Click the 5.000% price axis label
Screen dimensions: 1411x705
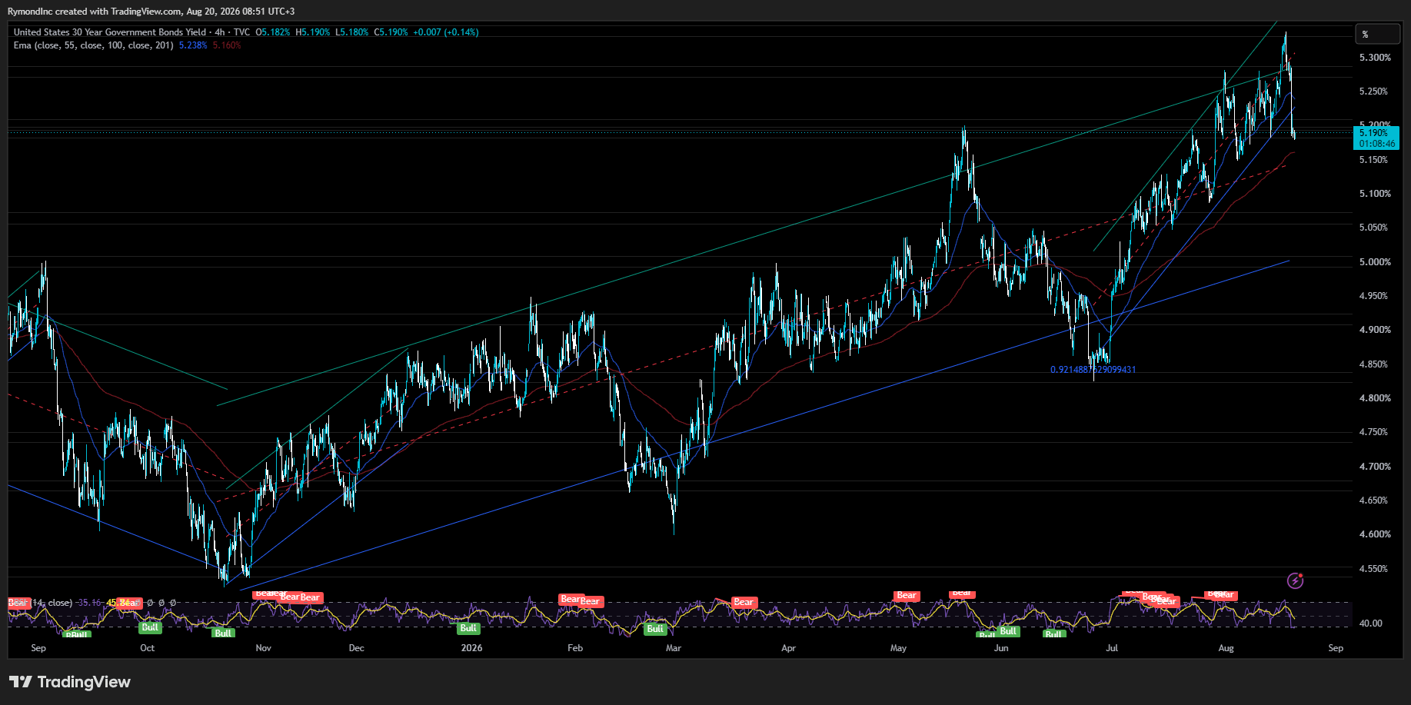[x=1375, y=262]
